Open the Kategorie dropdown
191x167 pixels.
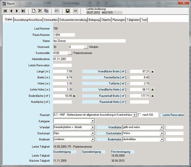(x=93, y=121)
